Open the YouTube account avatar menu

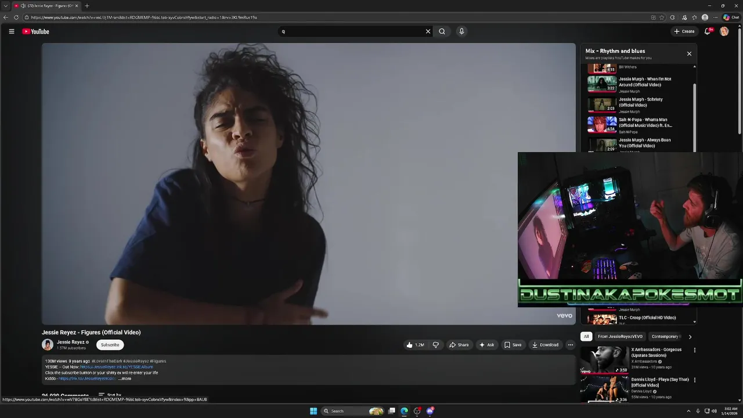click(x=724, y=31)
